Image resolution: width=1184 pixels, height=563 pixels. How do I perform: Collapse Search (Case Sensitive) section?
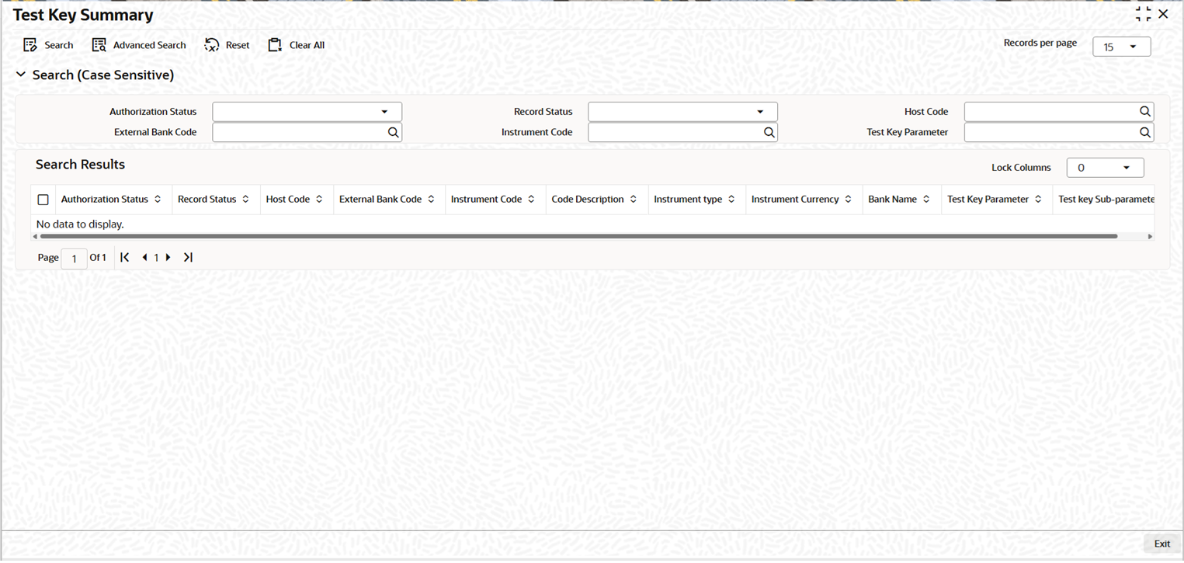tap(21, 75)
